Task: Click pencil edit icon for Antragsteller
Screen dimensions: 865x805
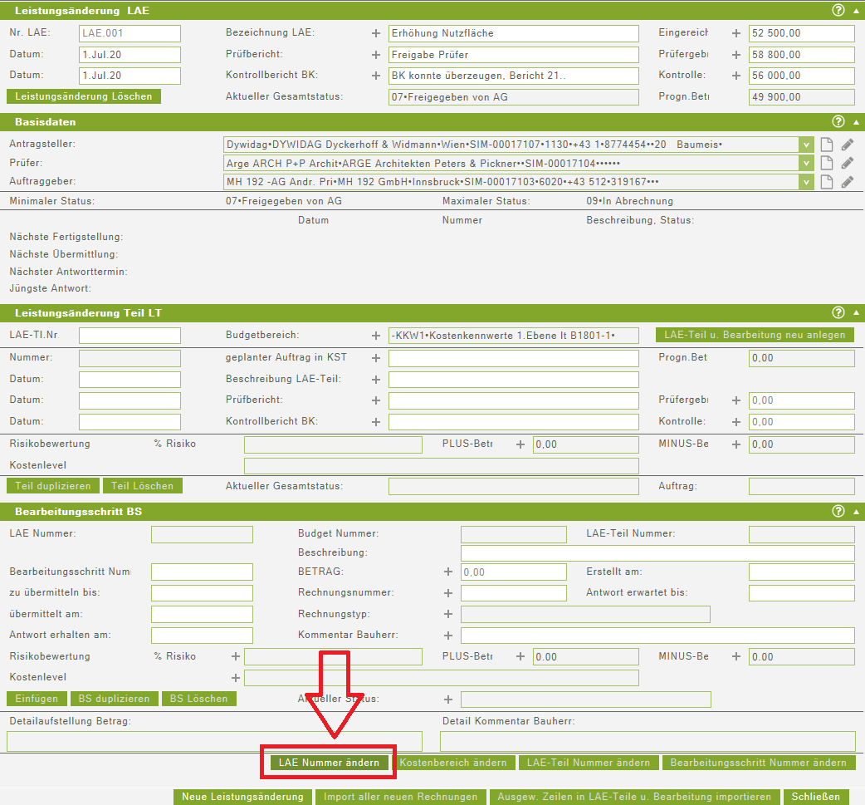Action: (x=848, y=145)
